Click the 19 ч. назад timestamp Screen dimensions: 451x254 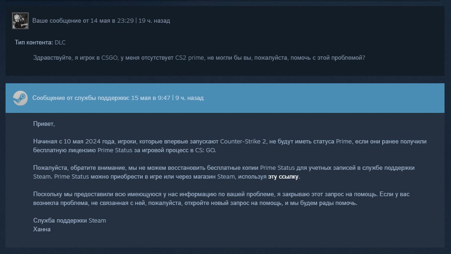(x=154, y=21)
